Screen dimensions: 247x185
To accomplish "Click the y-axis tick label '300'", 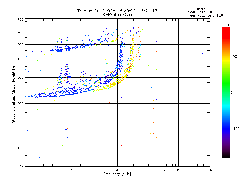I will pos(20,78).
